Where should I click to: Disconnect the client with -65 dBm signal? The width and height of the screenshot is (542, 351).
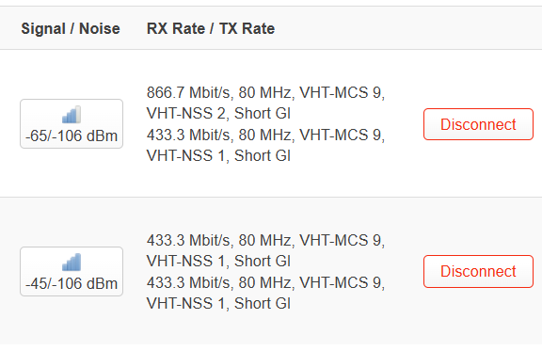pyautogui.click(x=478, y=124)
